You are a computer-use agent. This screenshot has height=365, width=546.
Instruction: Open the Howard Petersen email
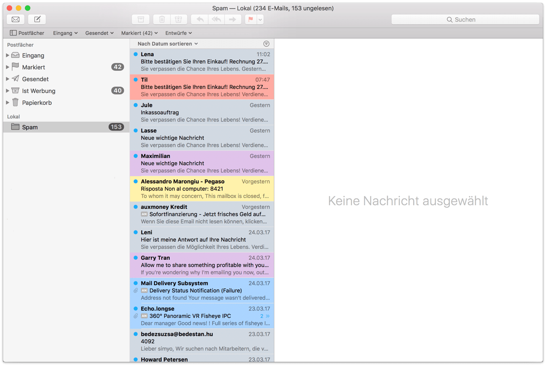point(202,359)
